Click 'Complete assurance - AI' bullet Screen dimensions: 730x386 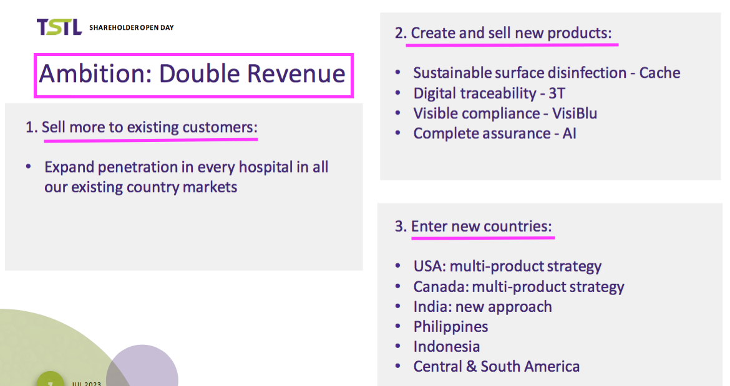495,133
